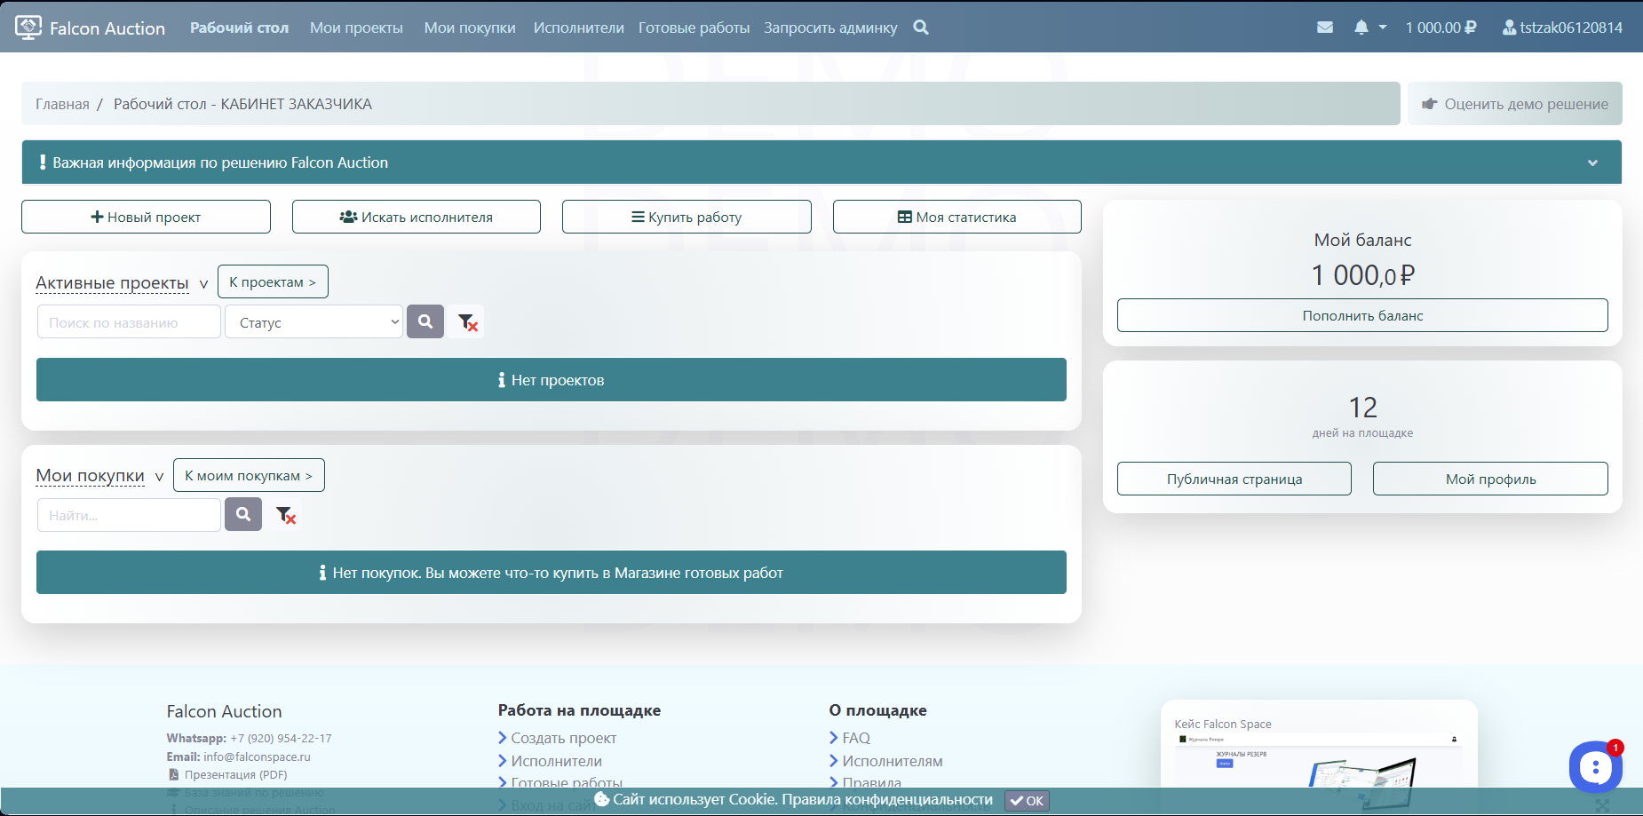Click the search button in My purchases
Image resolution: width=1643 pixels, height=816 pixels.
[x=243, y=514]
